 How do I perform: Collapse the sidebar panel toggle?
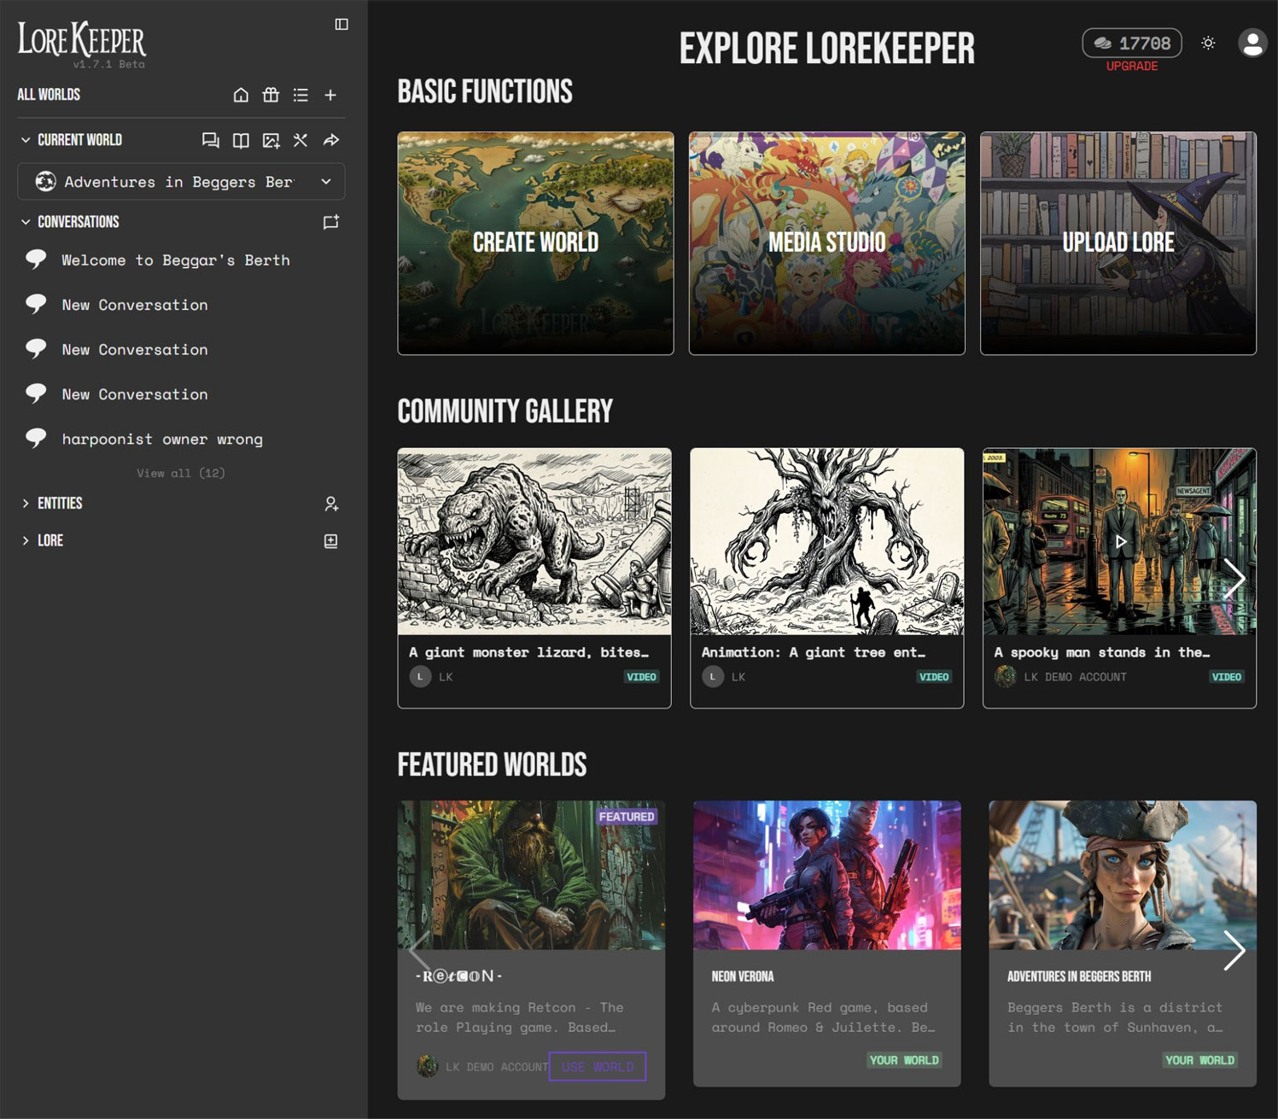(341, 24)
